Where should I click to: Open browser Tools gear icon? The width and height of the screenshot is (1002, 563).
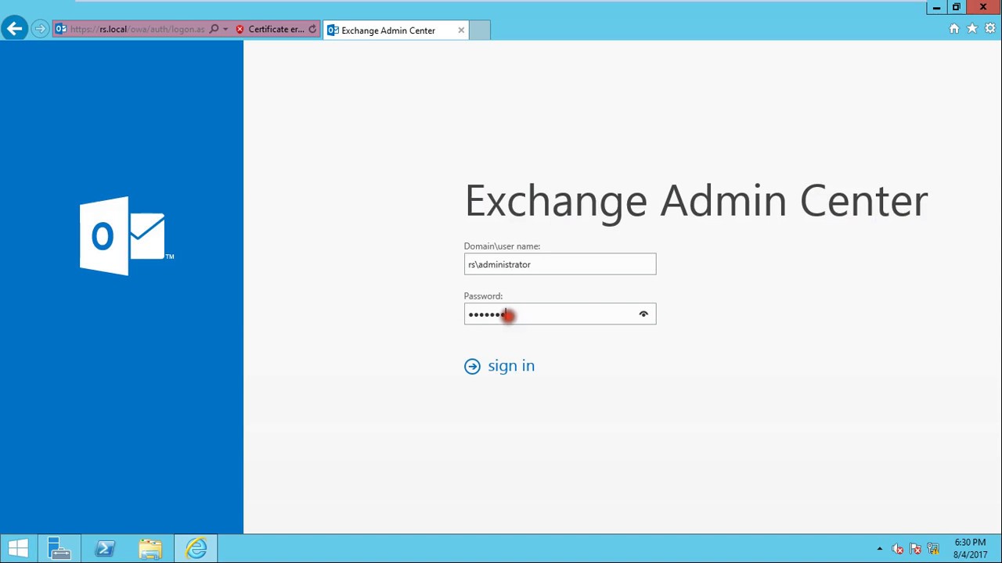click(990, 29)
